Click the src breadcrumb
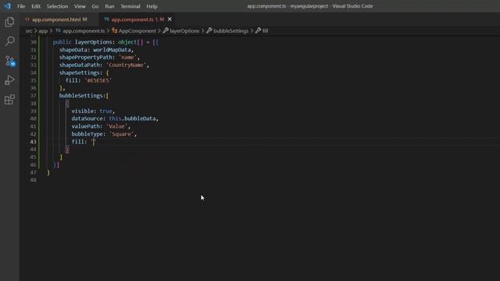The height and width of the screenshot is (281, 500). pos(29,31)
